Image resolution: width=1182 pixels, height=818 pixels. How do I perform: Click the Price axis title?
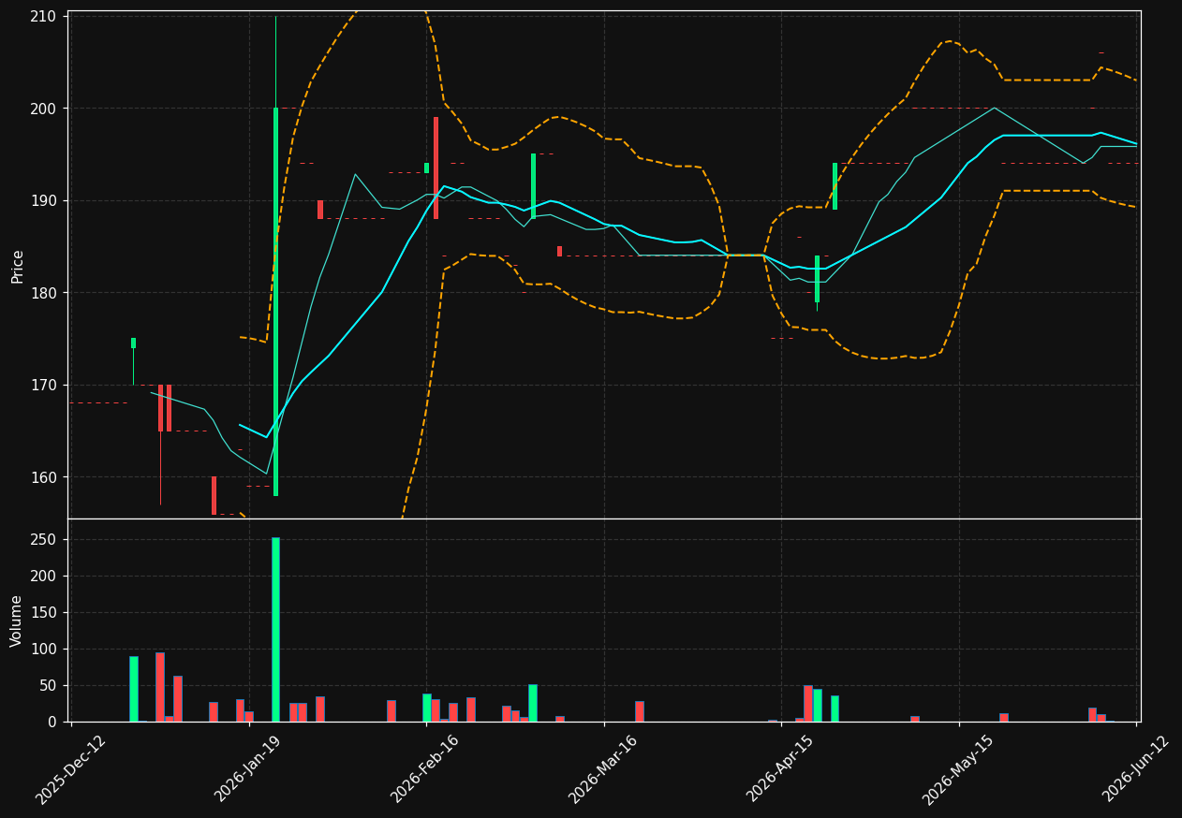(18, 266)
